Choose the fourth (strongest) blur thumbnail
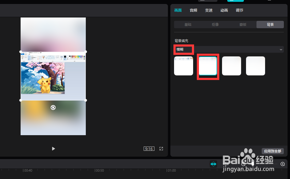Viewport: 290px width, 179px height. [x=256, y=66]
